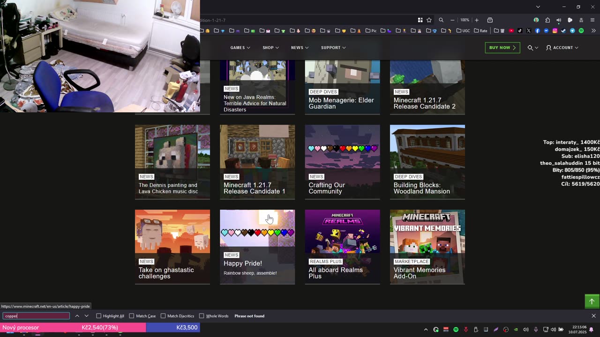Open the Messenger bookmark
600x337 pixels.
tap(546, 31)
